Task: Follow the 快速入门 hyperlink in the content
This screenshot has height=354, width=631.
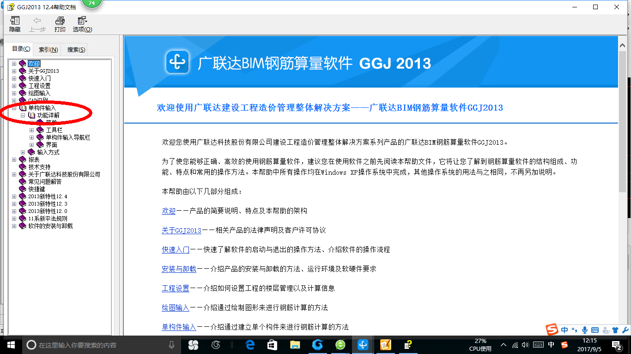Action: (176, 249)
